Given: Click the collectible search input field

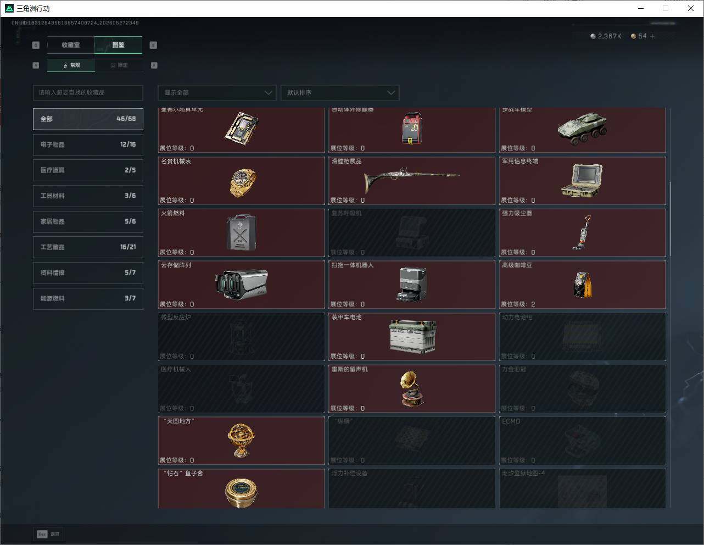Looking at the screenshot, I should (x=88, y=92).
